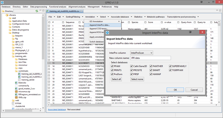Uncheck the PFAM database checkbox
Screen dimensions: 223x118
pos(112,66)
